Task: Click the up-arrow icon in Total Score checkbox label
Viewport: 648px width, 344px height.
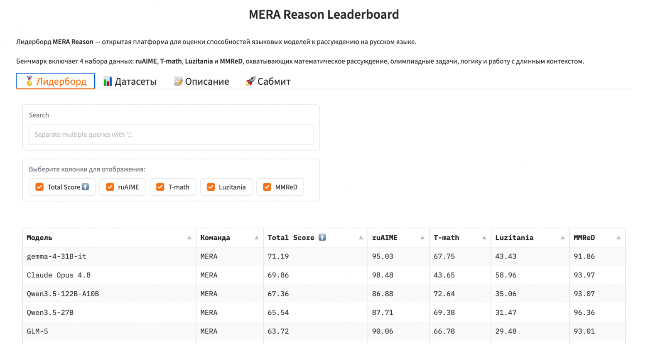Action: click(85, 187)
